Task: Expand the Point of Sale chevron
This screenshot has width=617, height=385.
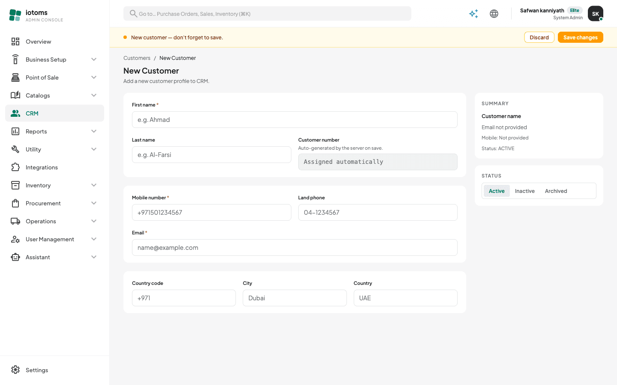Action: pyautogui.click(x=94, y=77)
